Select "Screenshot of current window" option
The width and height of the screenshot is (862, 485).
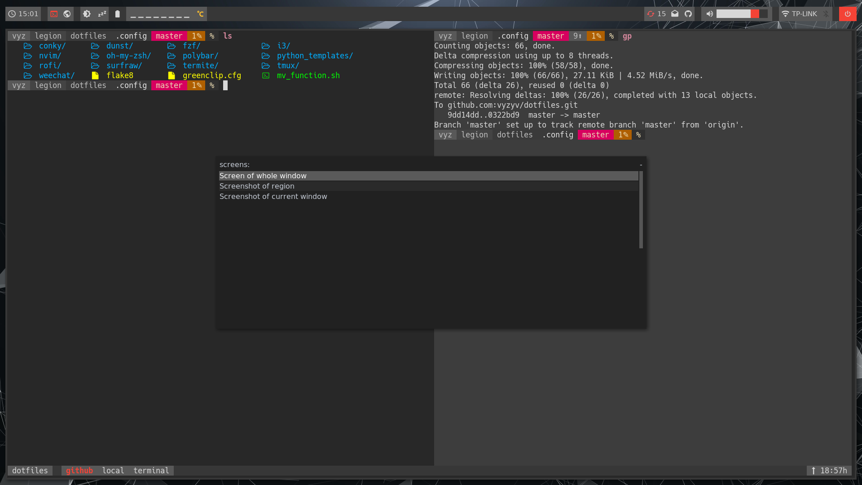pyautogui.click(x=428, y=197)
